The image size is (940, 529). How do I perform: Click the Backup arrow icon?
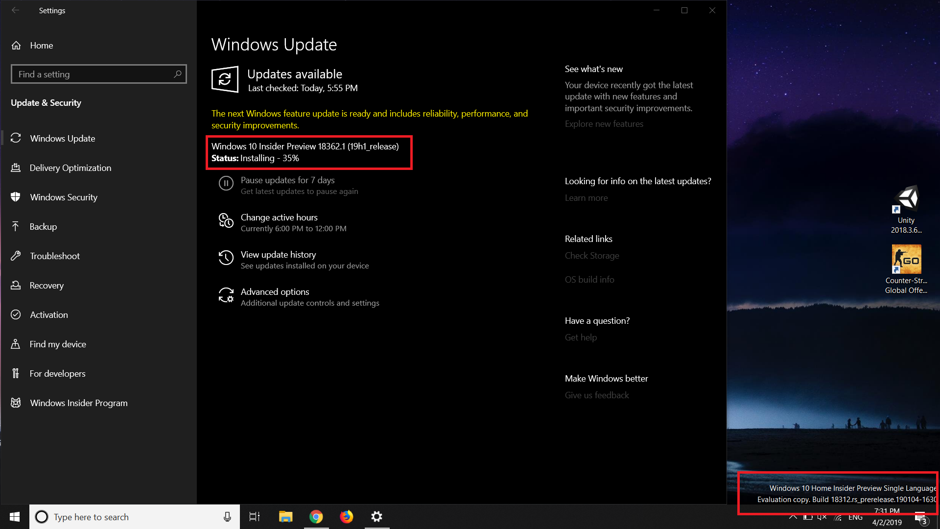pyautogui.click(x=16, y=226)
